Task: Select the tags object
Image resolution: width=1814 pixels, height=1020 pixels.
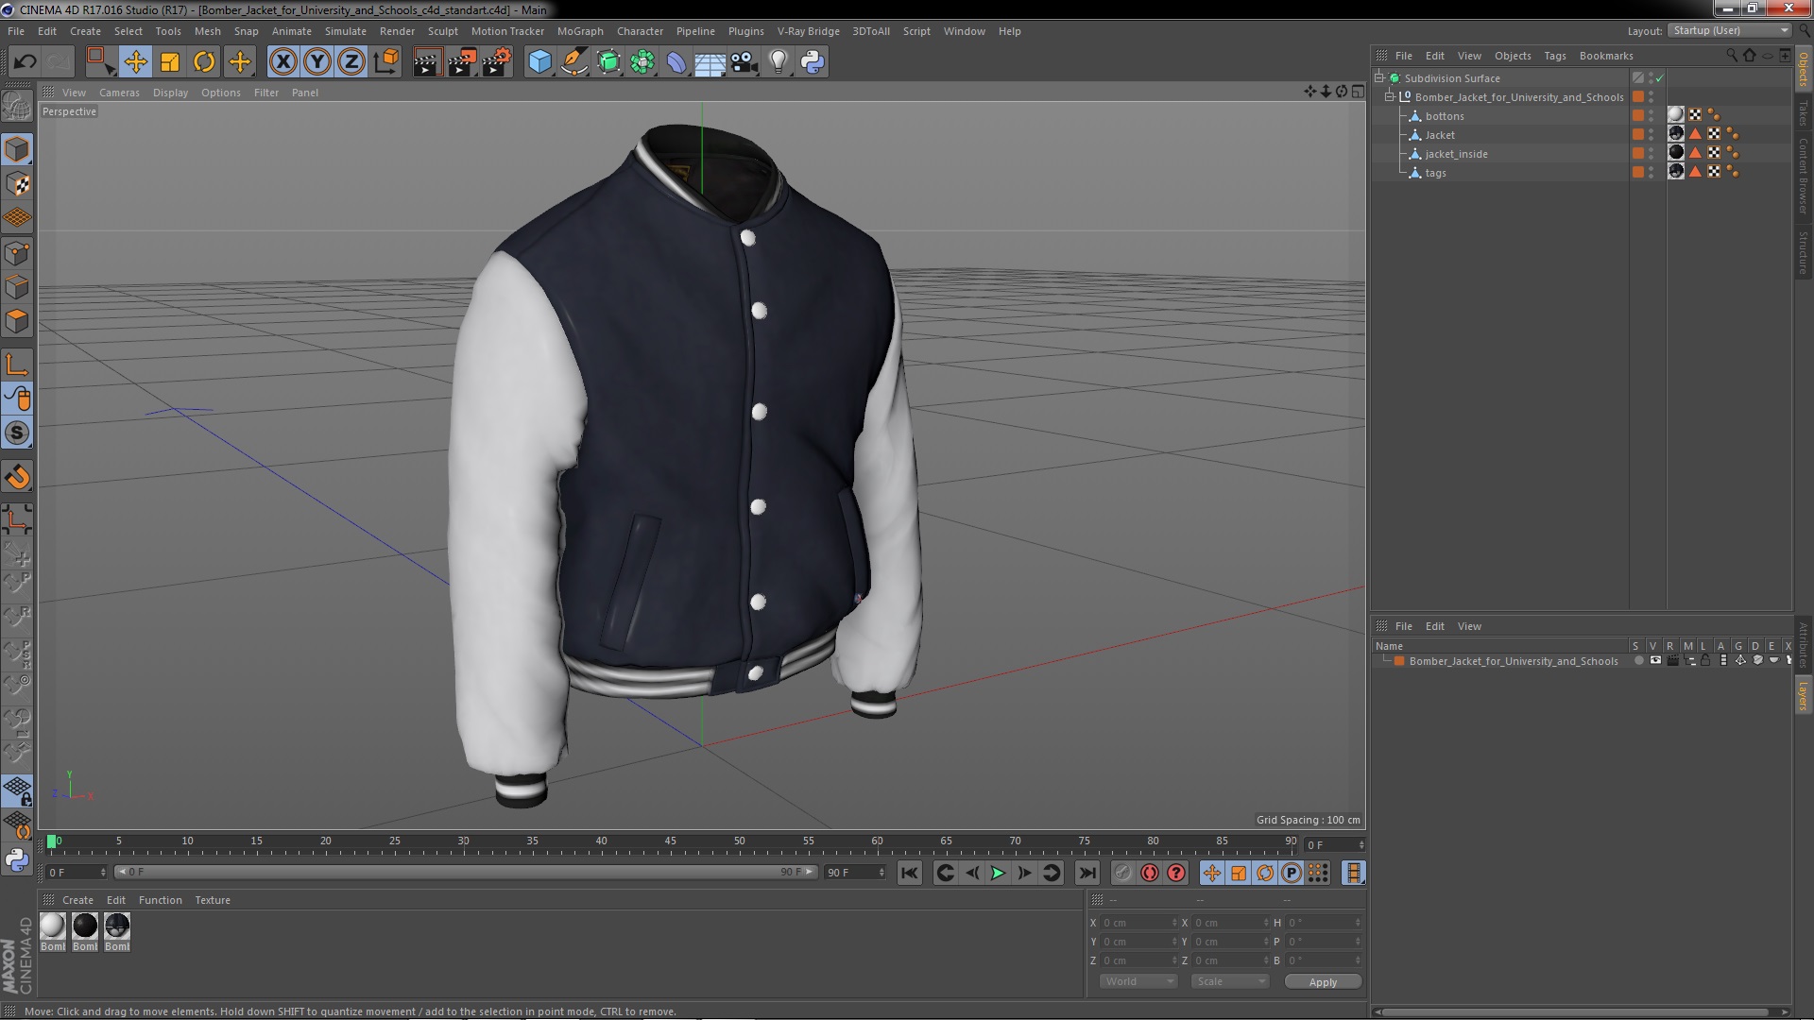Action: 1435,173
